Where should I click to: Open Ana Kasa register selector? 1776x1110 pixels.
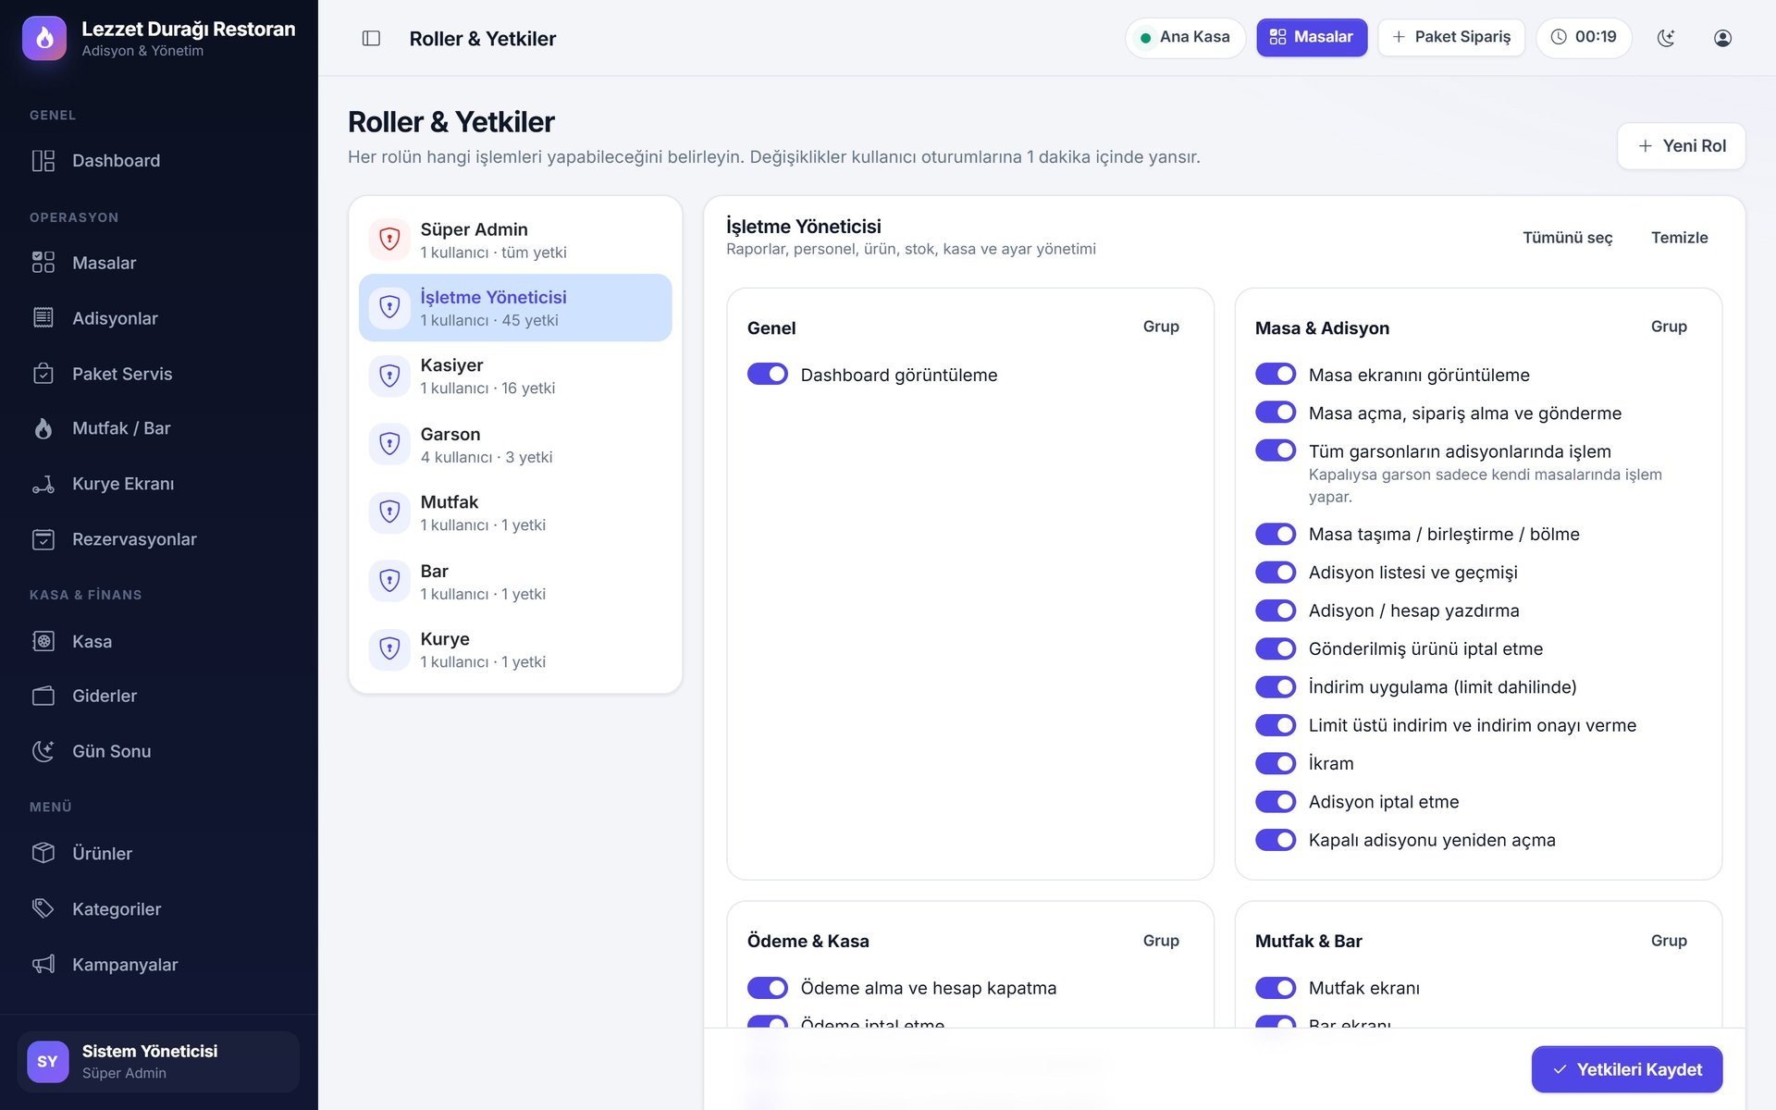(1185, 38)
